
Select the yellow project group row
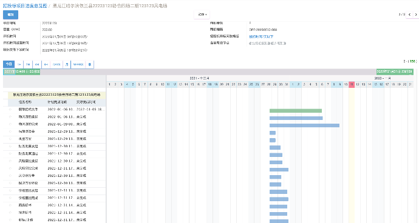[x=56, y=95]
